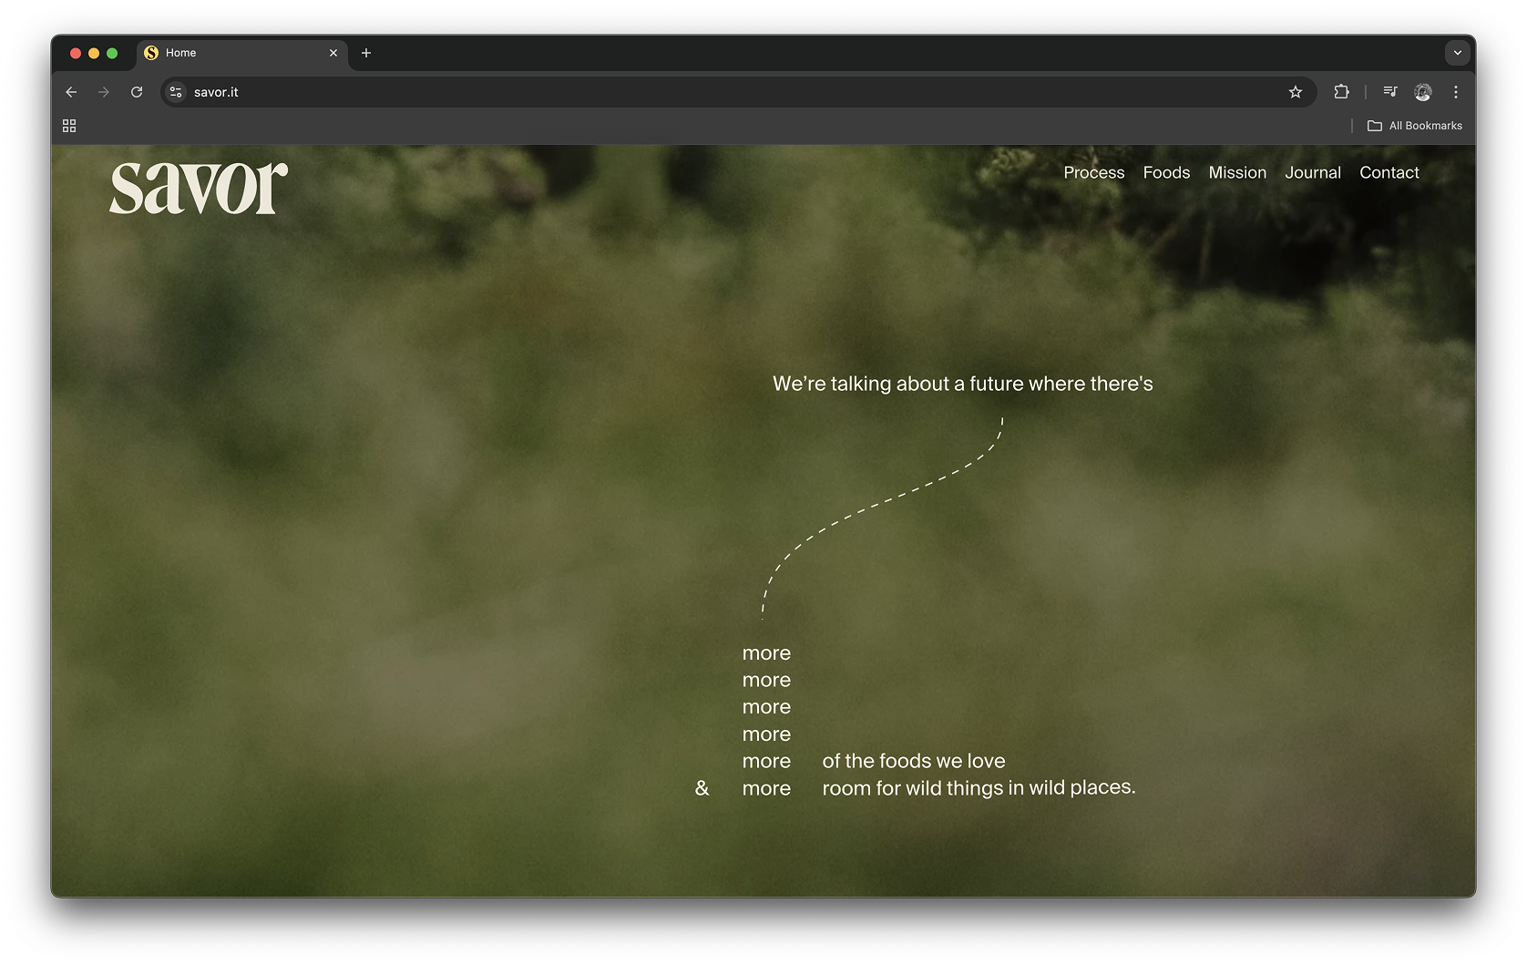Viewport: 1527px width, 965px height.
Task: Click the browser back arrow
Action: point(71,92)
